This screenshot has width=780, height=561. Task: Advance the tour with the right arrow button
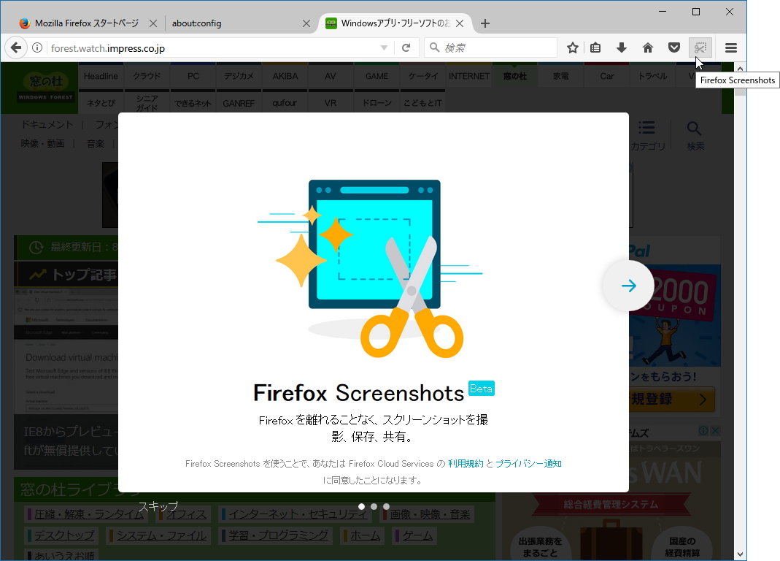628,286
